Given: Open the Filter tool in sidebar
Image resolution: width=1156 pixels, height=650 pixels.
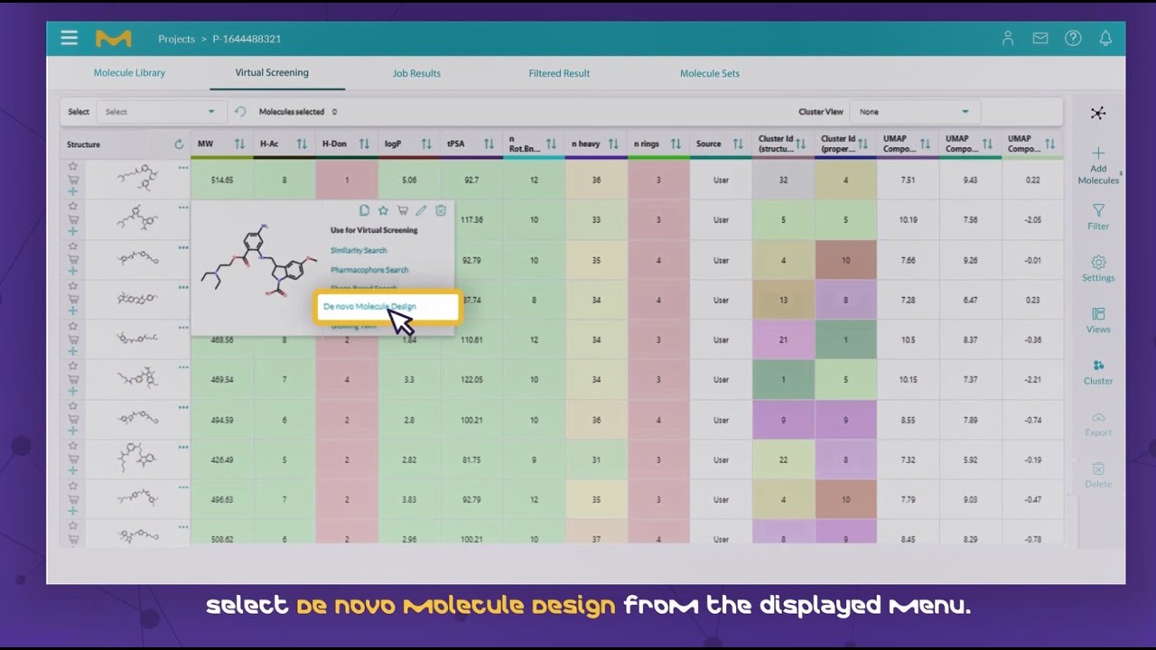Looking at the screenshot, I should (x=1098, y=217).
